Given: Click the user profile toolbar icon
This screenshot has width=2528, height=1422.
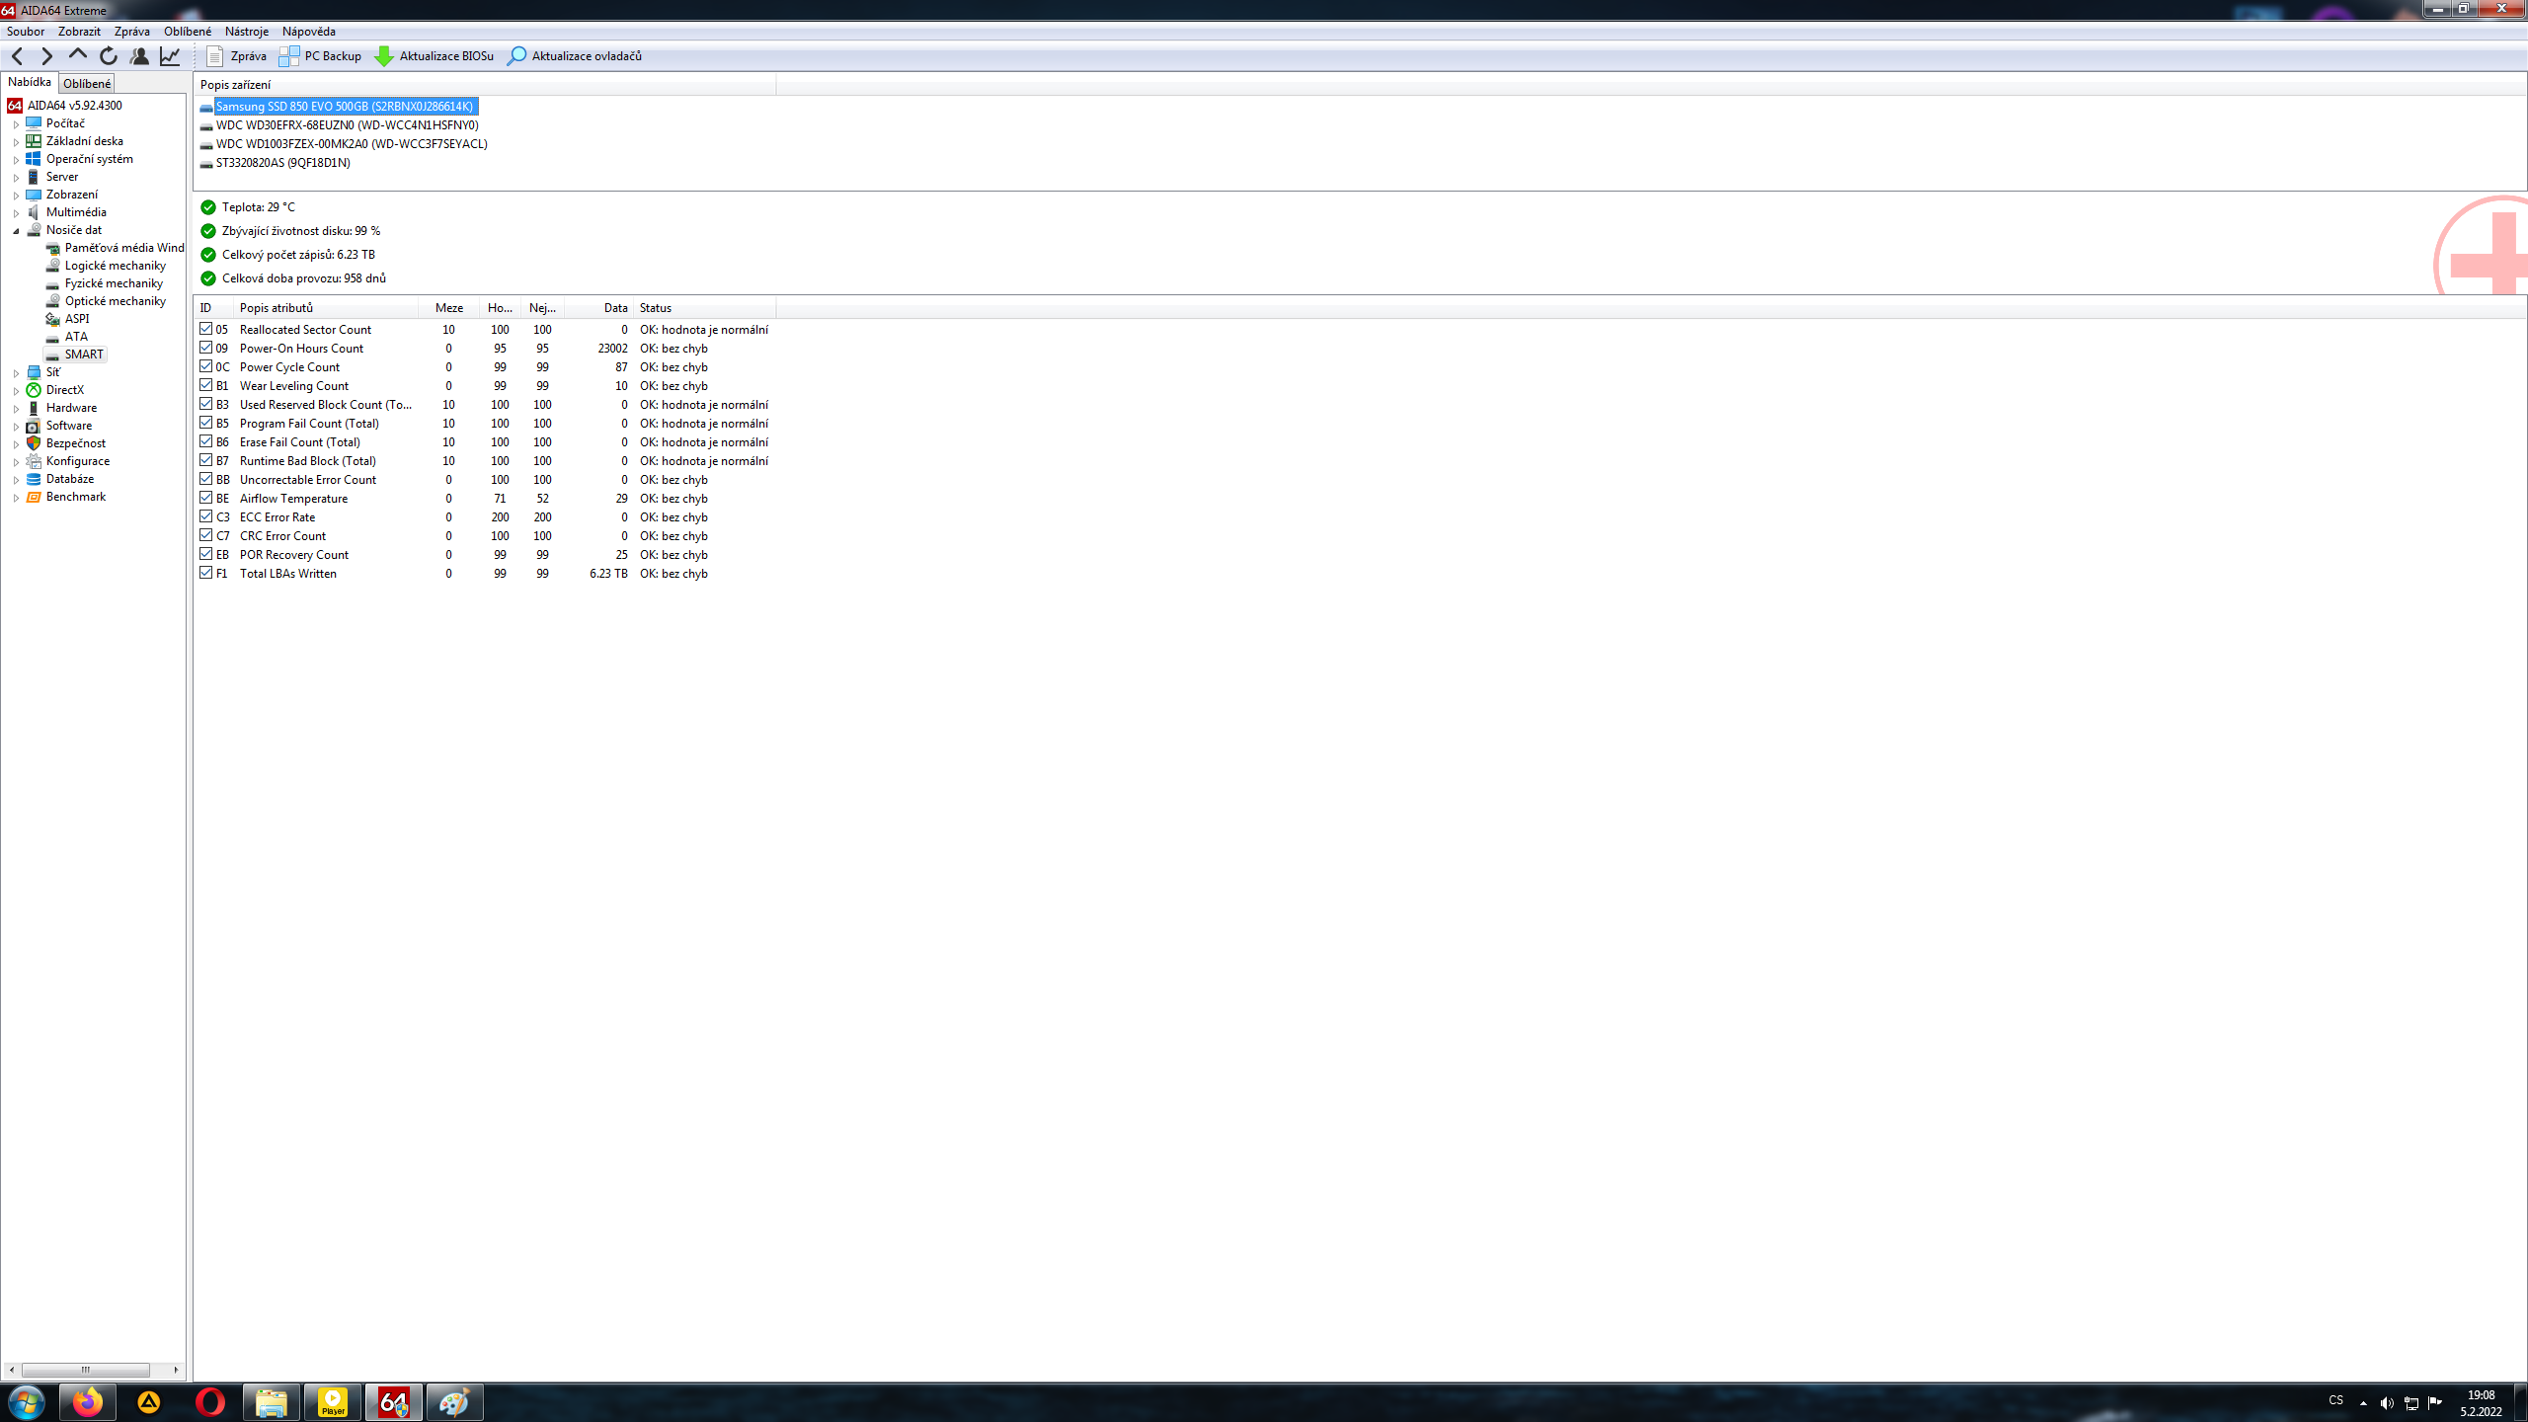Looking at the screenshot, I should pyautogui.click(x=139, y=56).
